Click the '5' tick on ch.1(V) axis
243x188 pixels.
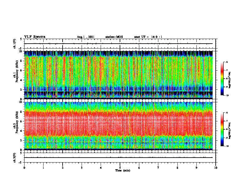(21, 39)
